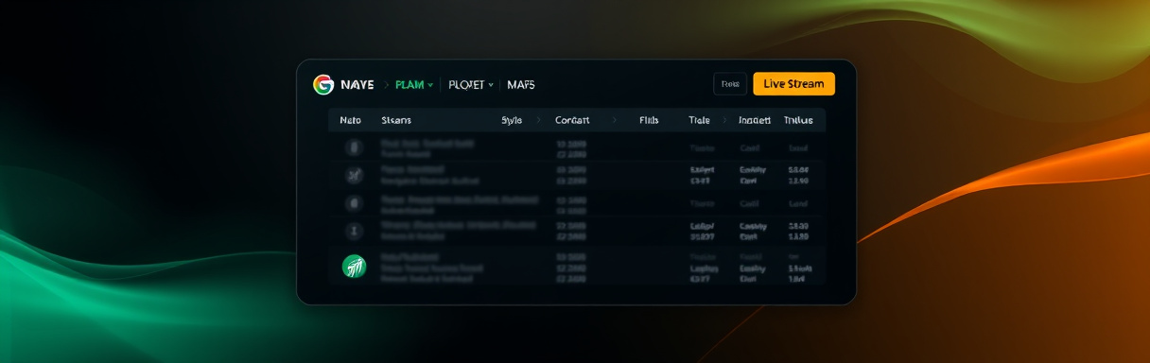Open the NAYE menu item
This screenshot has height=363, width=1150.
coord(357,84)
